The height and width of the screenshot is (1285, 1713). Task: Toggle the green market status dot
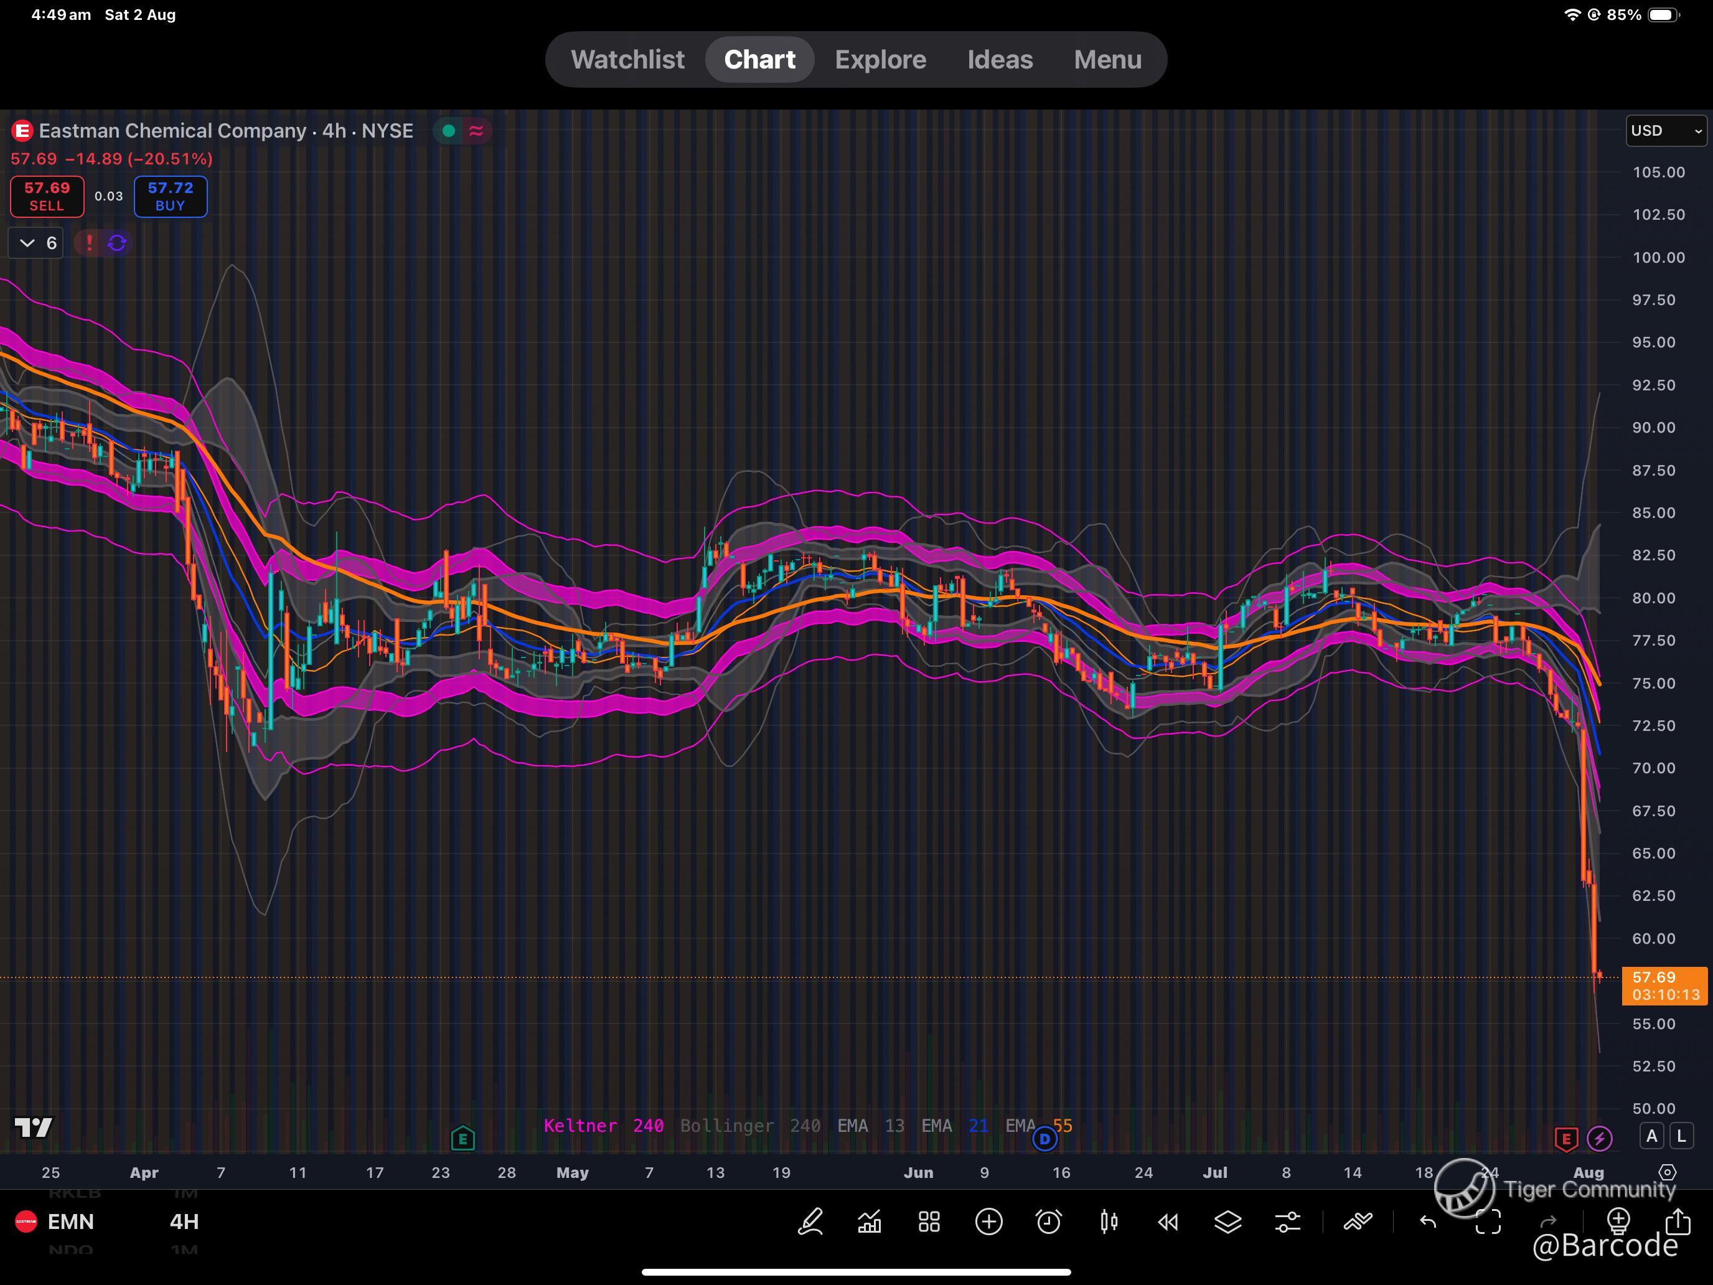click(448, 131)
